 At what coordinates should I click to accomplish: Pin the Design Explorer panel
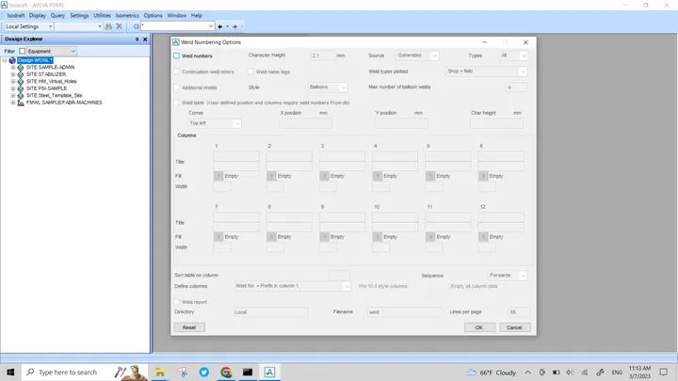[x=137, y=39]
